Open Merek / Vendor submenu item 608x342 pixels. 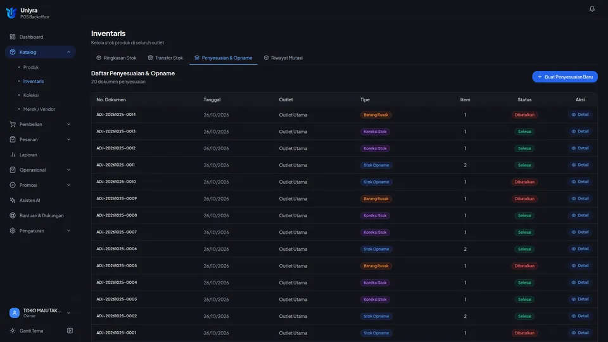[39, 110]
